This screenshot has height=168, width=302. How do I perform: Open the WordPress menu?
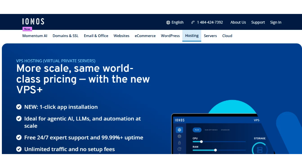point(170,35)
